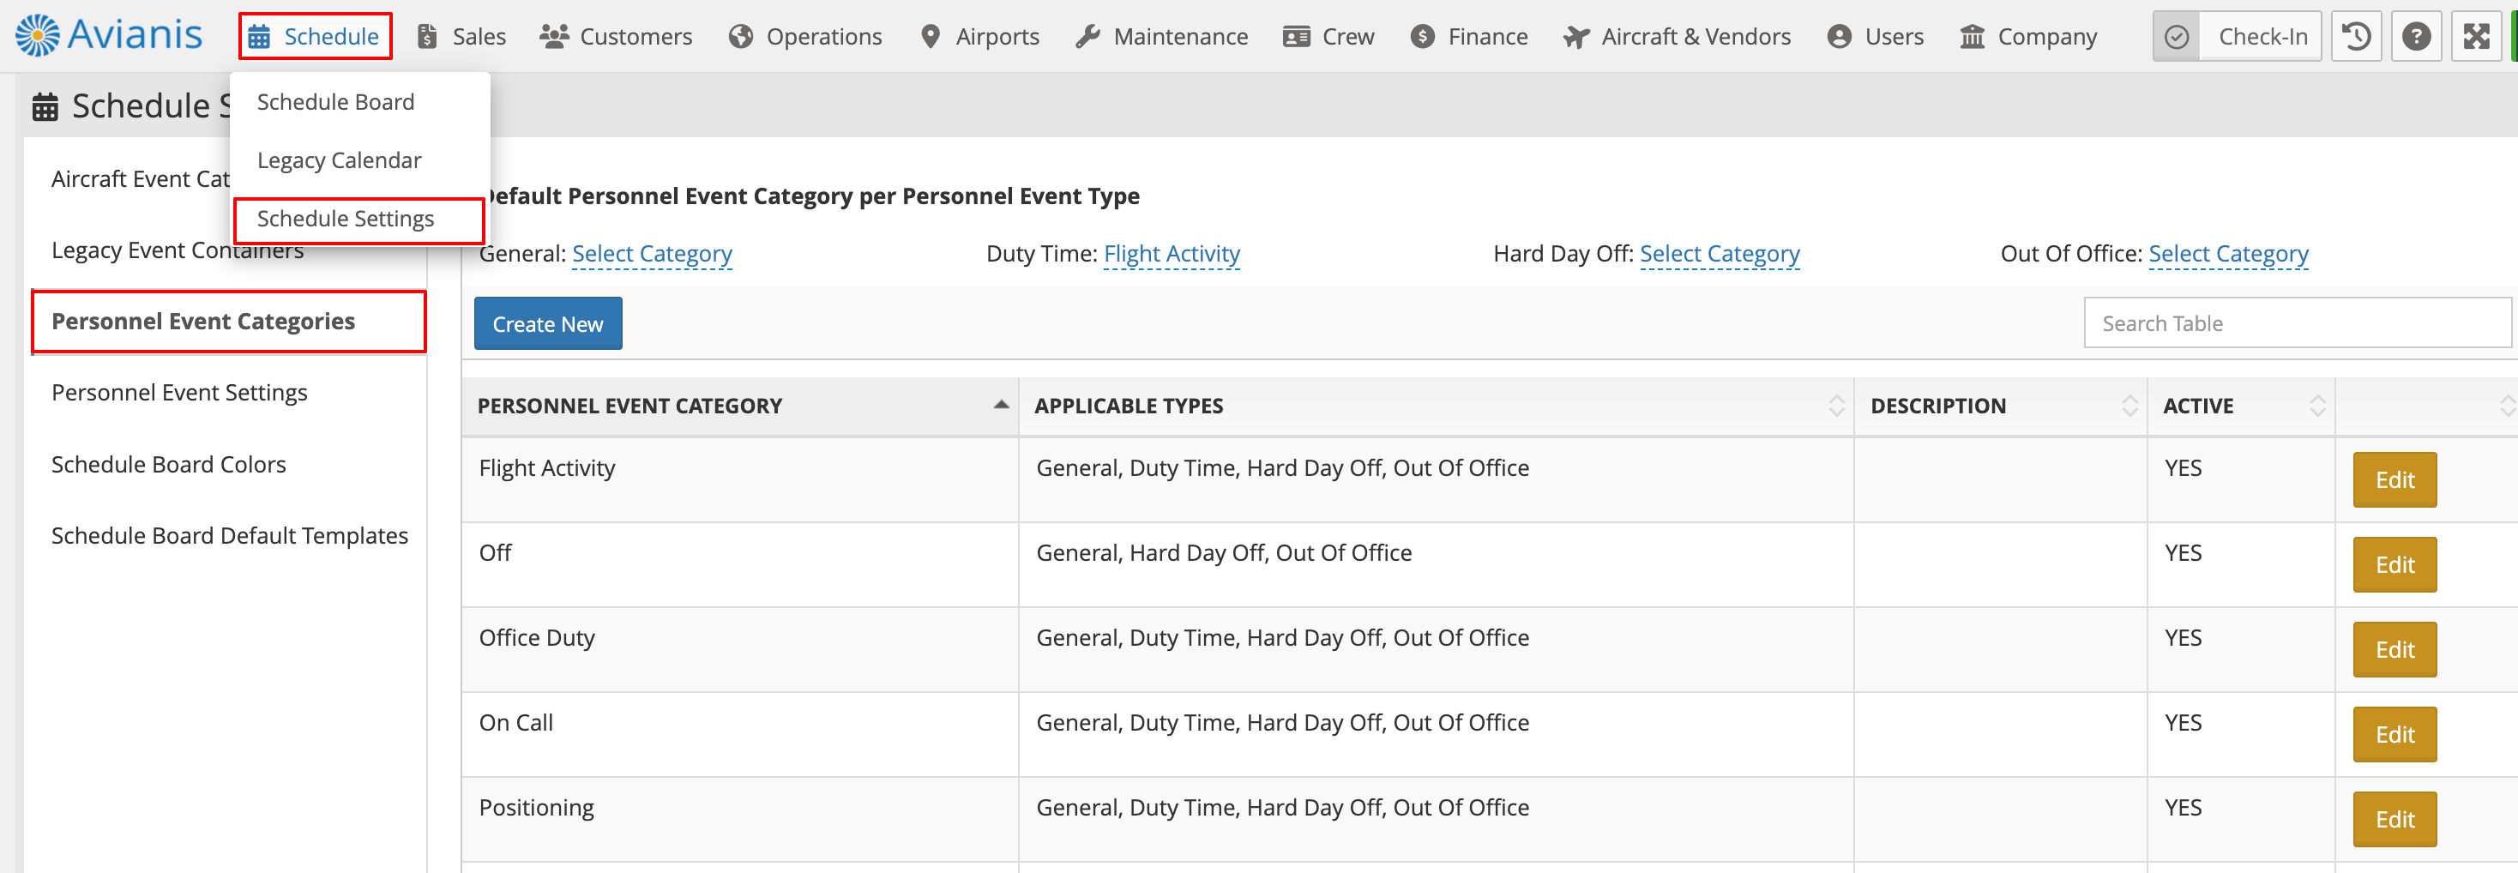This screenshot has width=2518, height=873.
Task: Open the Operations menu
Action: coord(805,37)
